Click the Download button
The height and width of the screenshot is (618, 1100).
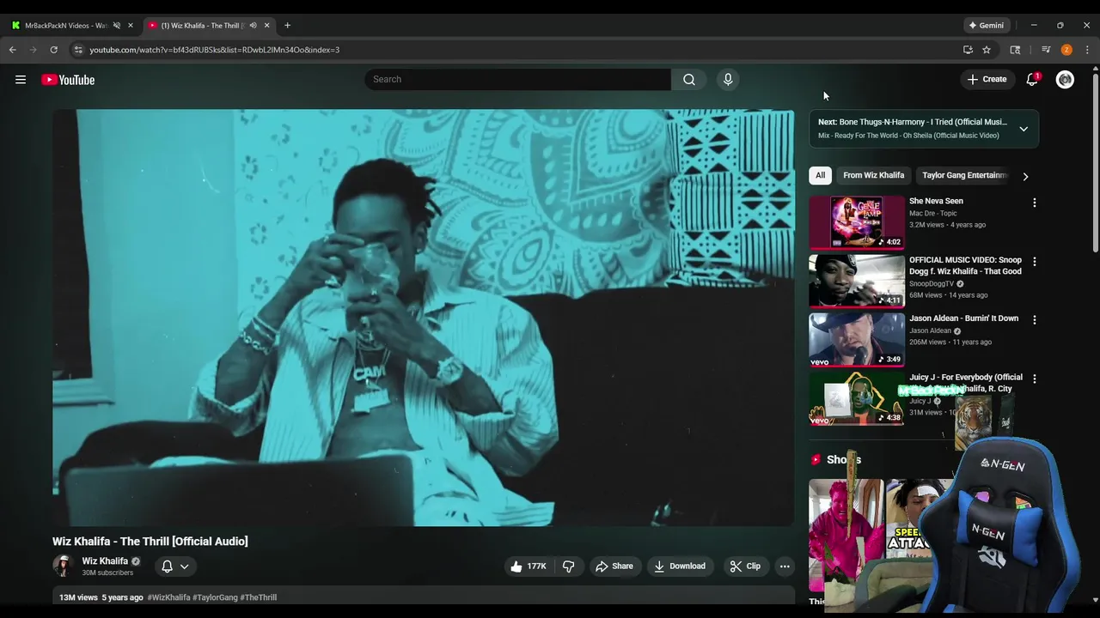[x=680, y=566]
